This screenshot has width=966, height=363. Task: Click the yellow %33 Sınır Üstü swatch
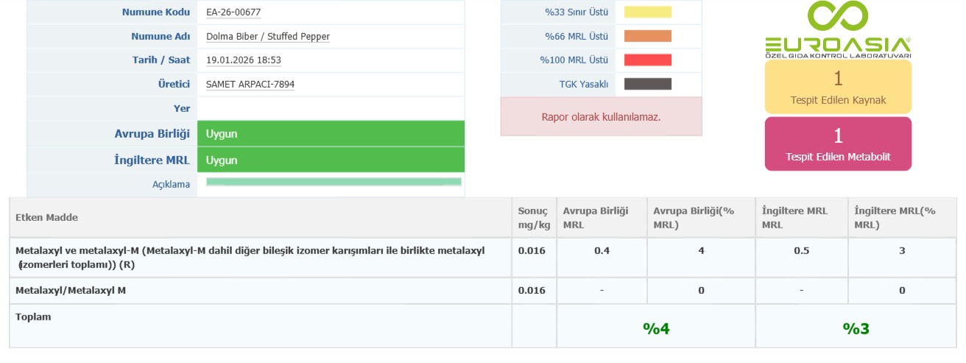[x=648, y=12]
